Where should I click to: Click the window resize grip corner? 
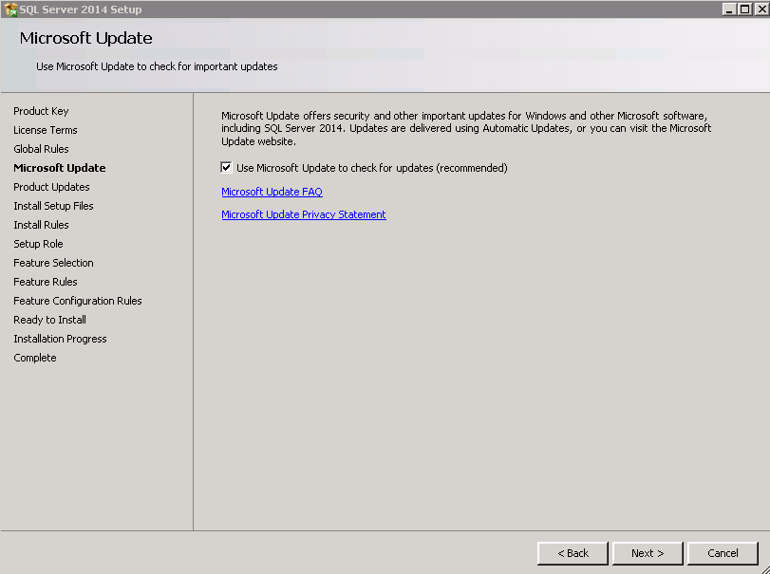pos(763,568)
